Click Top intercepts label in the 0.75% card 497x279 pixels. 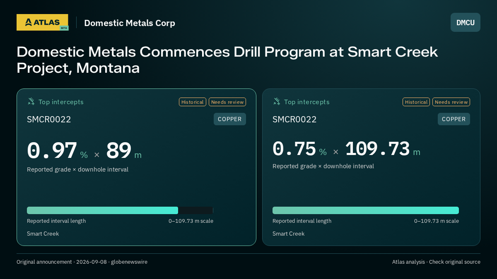tap(306, 102)
